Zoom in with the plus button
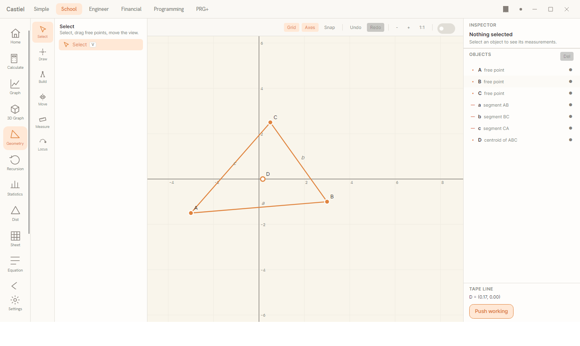 click(x=408, y=27)
